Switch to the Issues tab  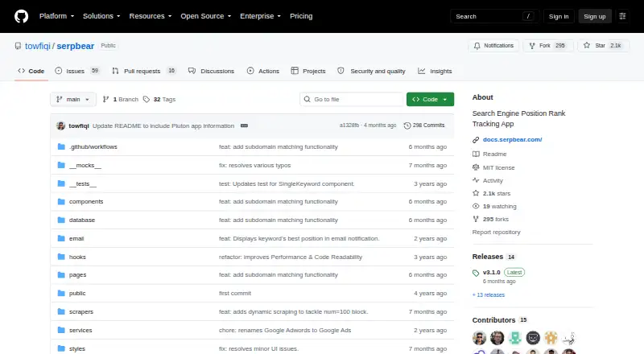[77, 71]
